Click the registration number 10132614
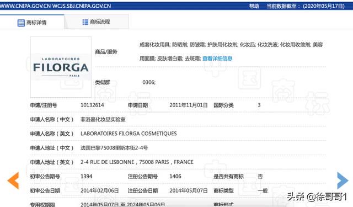The image size is (353, 207). point(92,105)
